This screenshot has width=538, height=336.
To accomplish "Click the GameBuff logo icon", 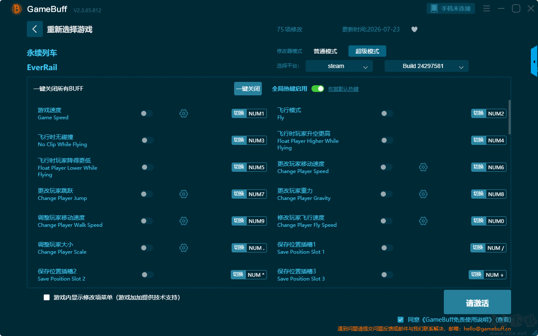I will (x=17, y=9).
